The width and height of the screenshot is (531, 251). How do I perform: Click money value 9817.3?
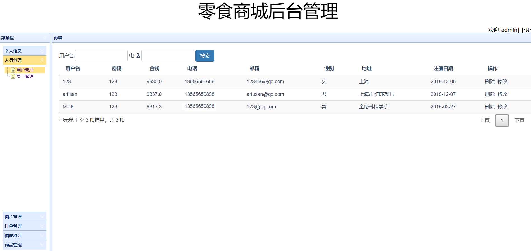click(154, 107)
